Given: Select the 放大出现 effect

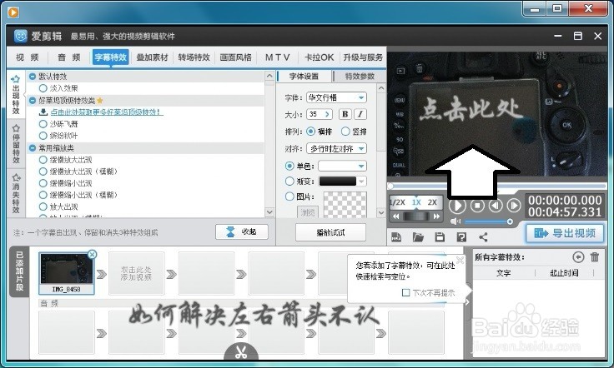Looking at the screenshot, I should (x=43, y=206).
